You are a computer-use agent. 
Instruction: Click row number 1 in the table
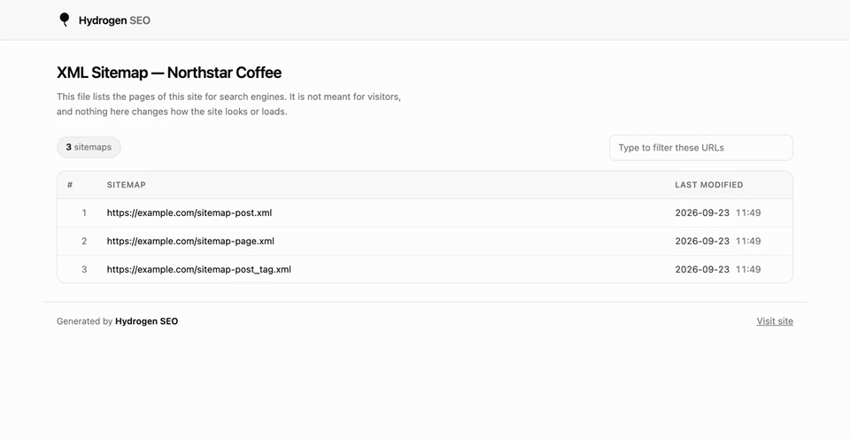tap(84, 213)
